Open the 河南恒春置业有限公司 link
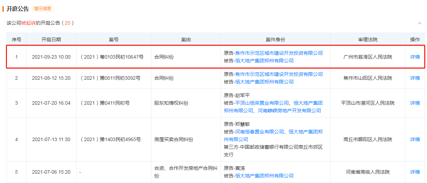 [260, 132]
